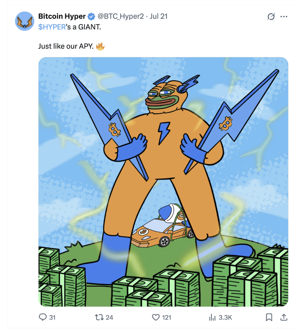Open the giant Pepe cartoon image
300x334 pixels.
click(x=163, y=182)
